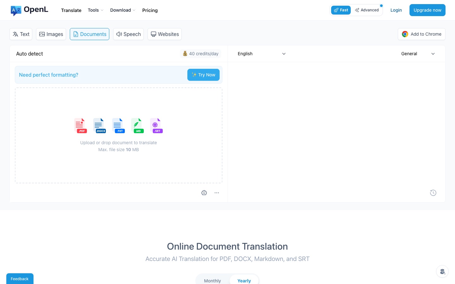455x284 pixels.
Task: Switch to Fast translation mode
Action: (x=341, y=10)
